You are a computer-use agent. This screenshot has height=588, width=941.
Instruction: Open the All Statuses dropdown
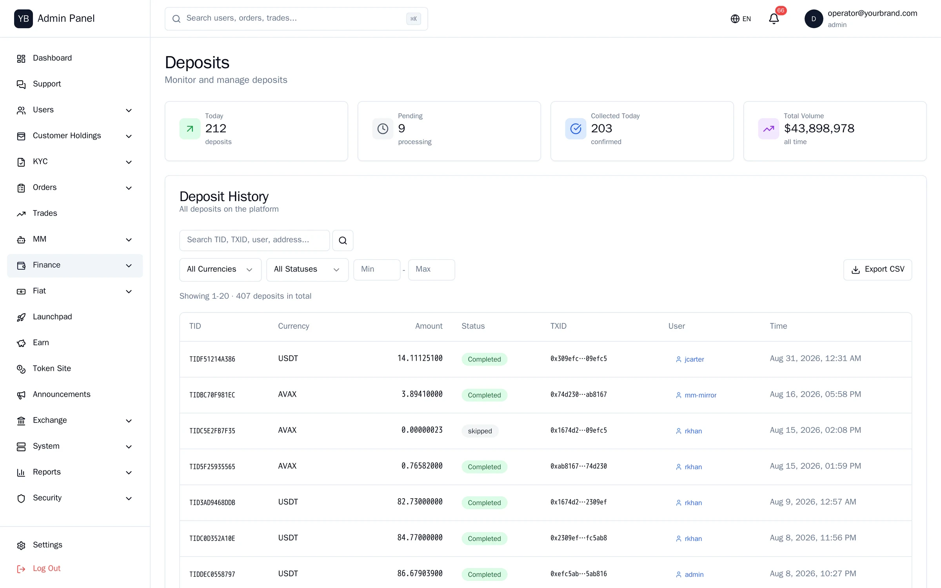coord(307,270)
